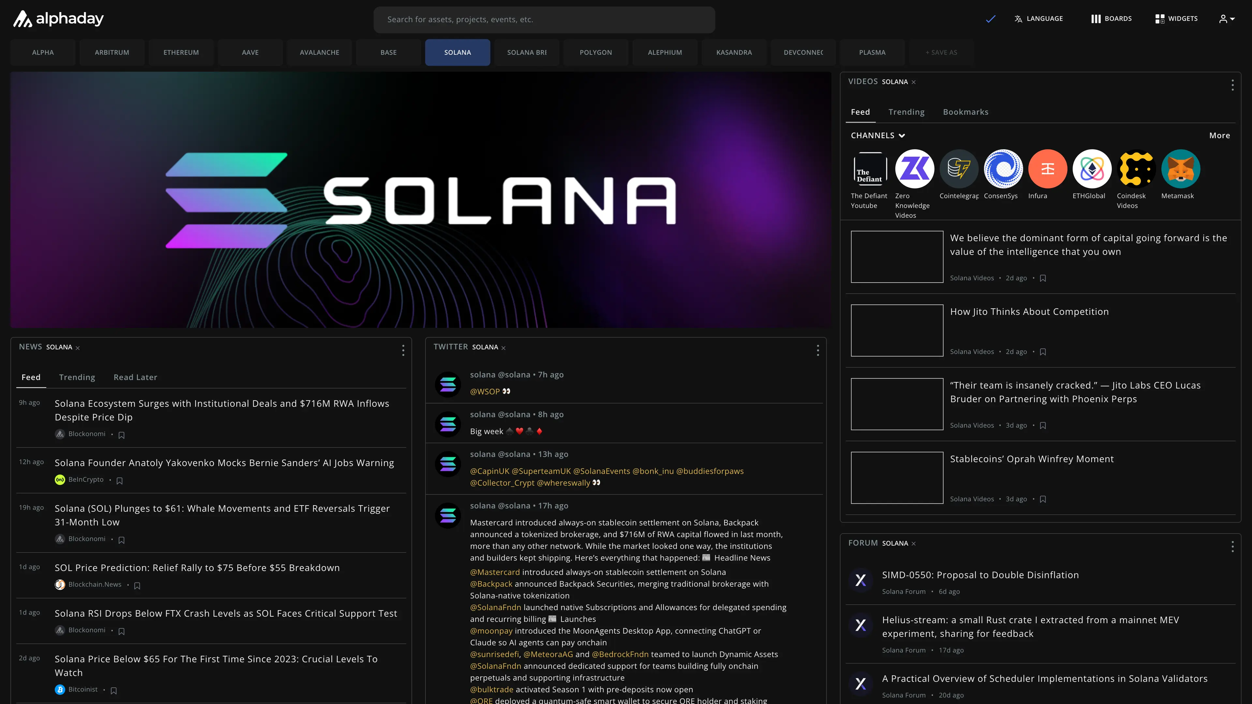Open the Twitter widget three-dot menu

coord(817,350)
